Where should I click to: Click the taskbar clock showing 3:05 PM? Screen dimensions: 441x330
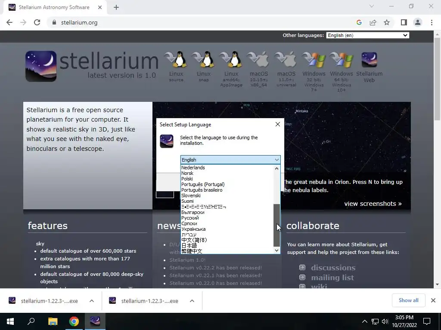click(x=404, y=321)
